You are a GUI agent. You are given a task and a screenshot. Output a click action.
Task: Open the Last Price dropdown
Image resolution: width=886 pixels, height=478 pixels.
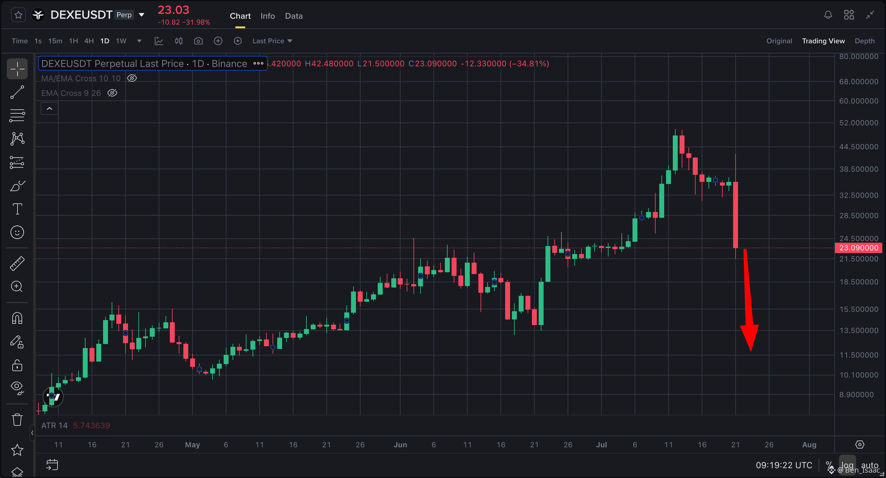click(x=272, y=41)
